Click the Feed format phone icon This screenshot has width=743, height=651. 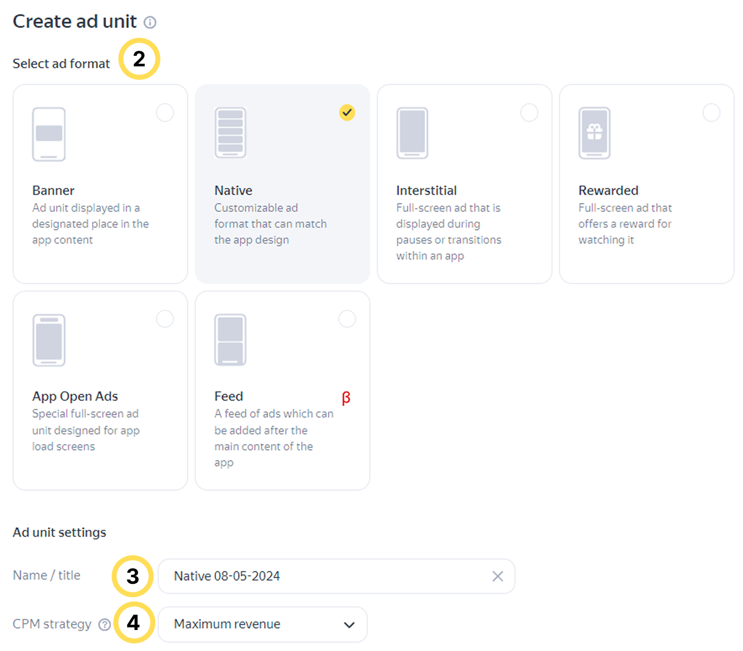pos(230,340)
